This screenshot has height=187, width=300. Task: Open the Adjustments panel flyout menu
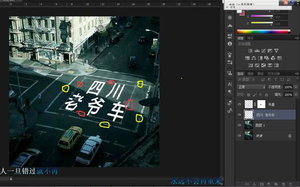tap(297, 38)
